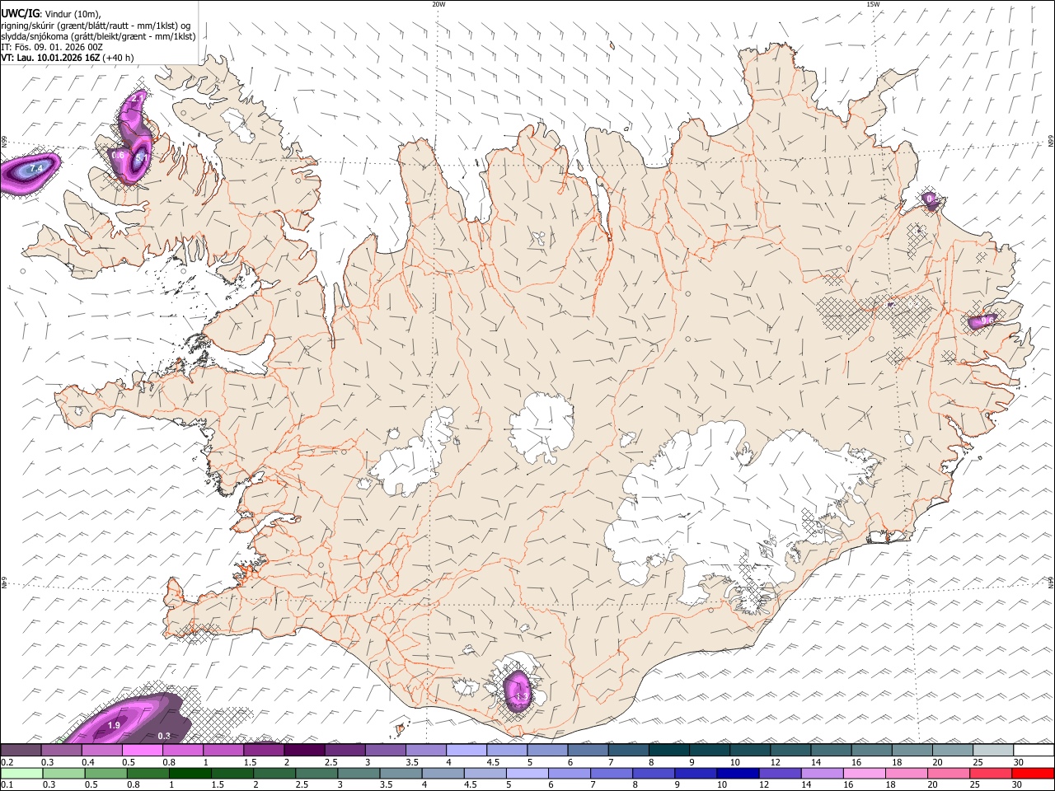The width and height of the screenshot is (1055, 791).
Task: Select the pale gray 25–30 swatch in upper legend
Action: click(x=994, y=751)
